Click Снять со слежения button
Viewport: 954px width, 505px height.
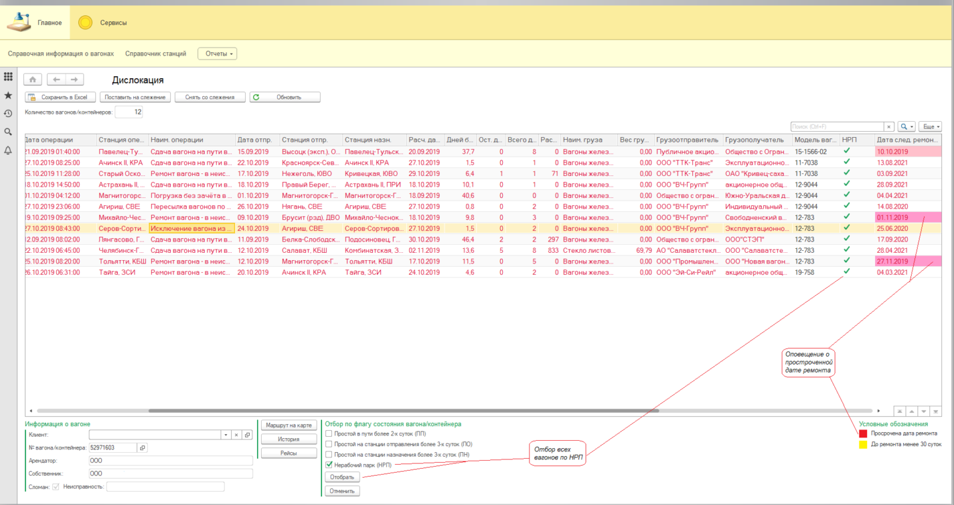point(210,97)
